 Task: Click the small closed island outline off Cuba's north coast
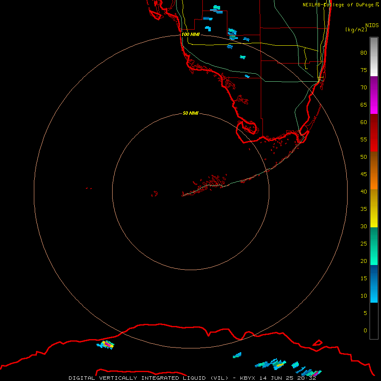(317, 343)
